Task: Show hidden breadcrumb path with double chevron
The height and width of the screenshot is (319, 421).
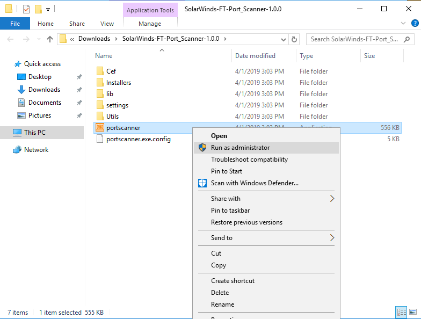Action: [72, 39]
